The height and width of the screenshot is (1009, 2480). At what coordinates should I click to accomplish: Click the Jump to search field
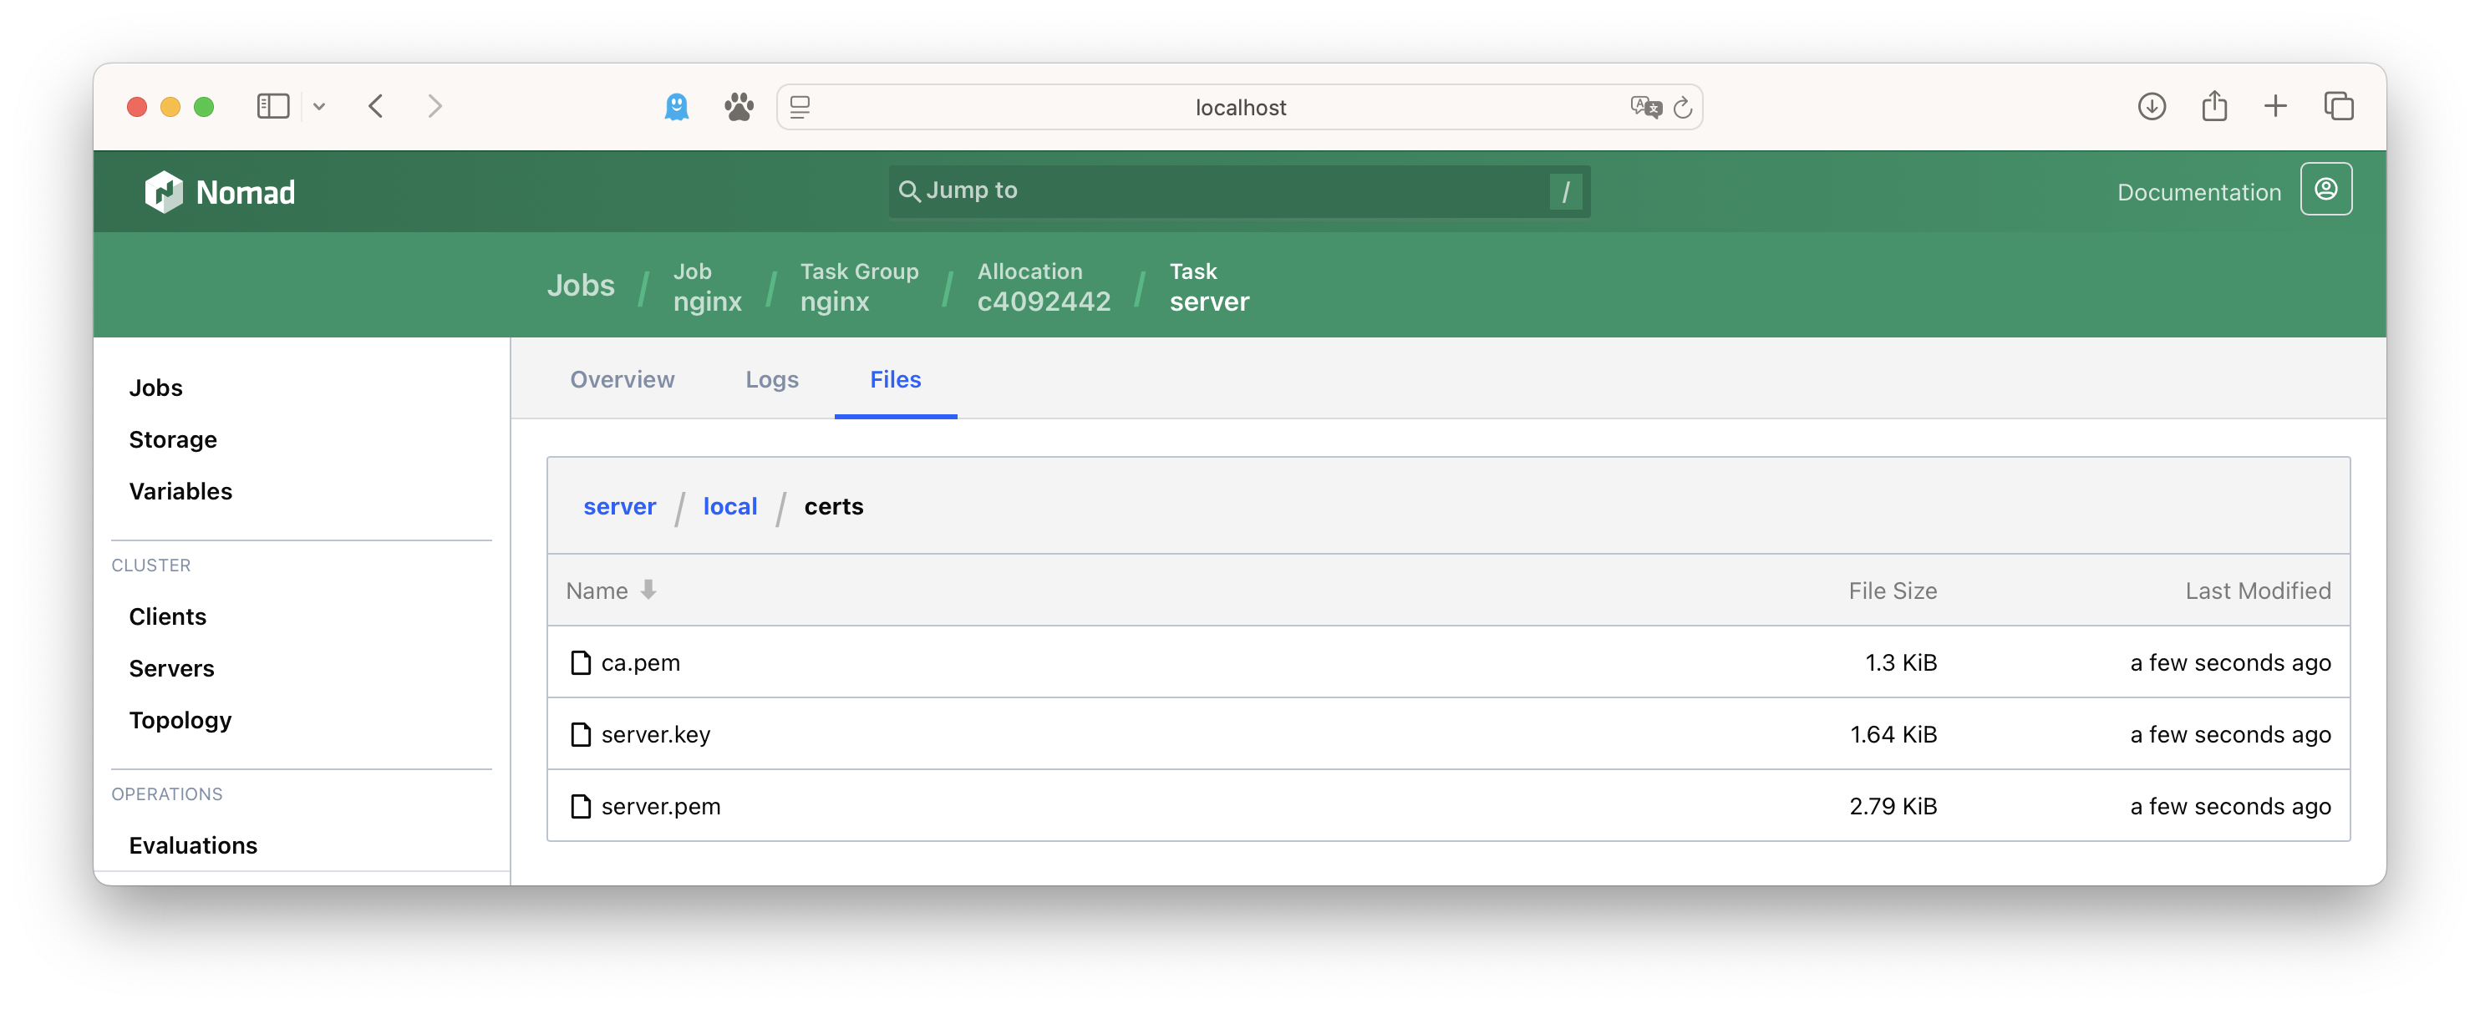click(x=1237, y=190)
